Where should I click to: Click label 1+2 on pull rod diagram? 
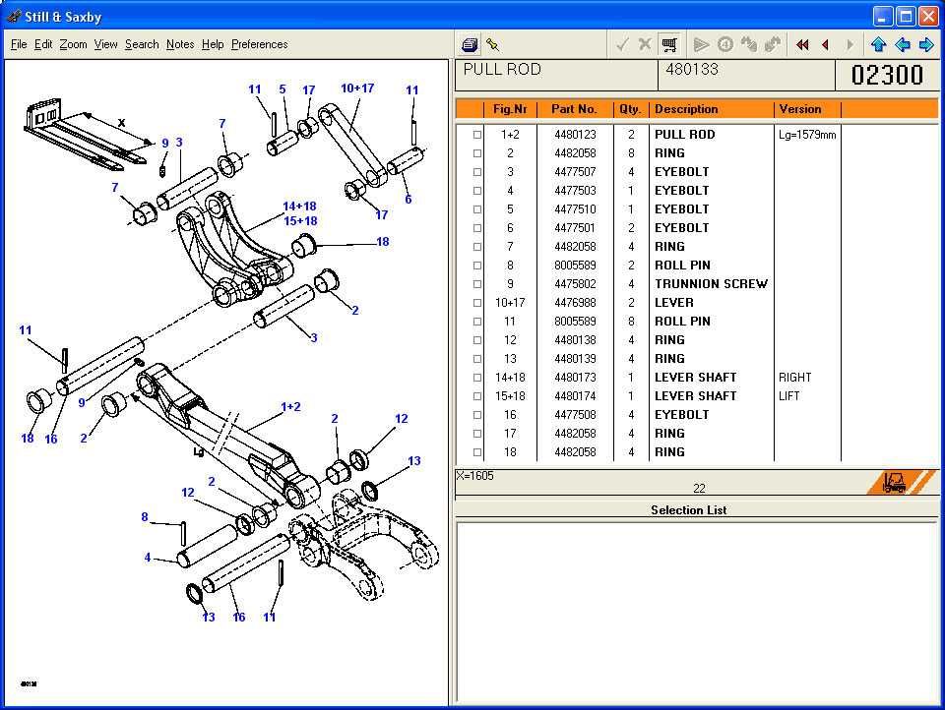[291, 407]
